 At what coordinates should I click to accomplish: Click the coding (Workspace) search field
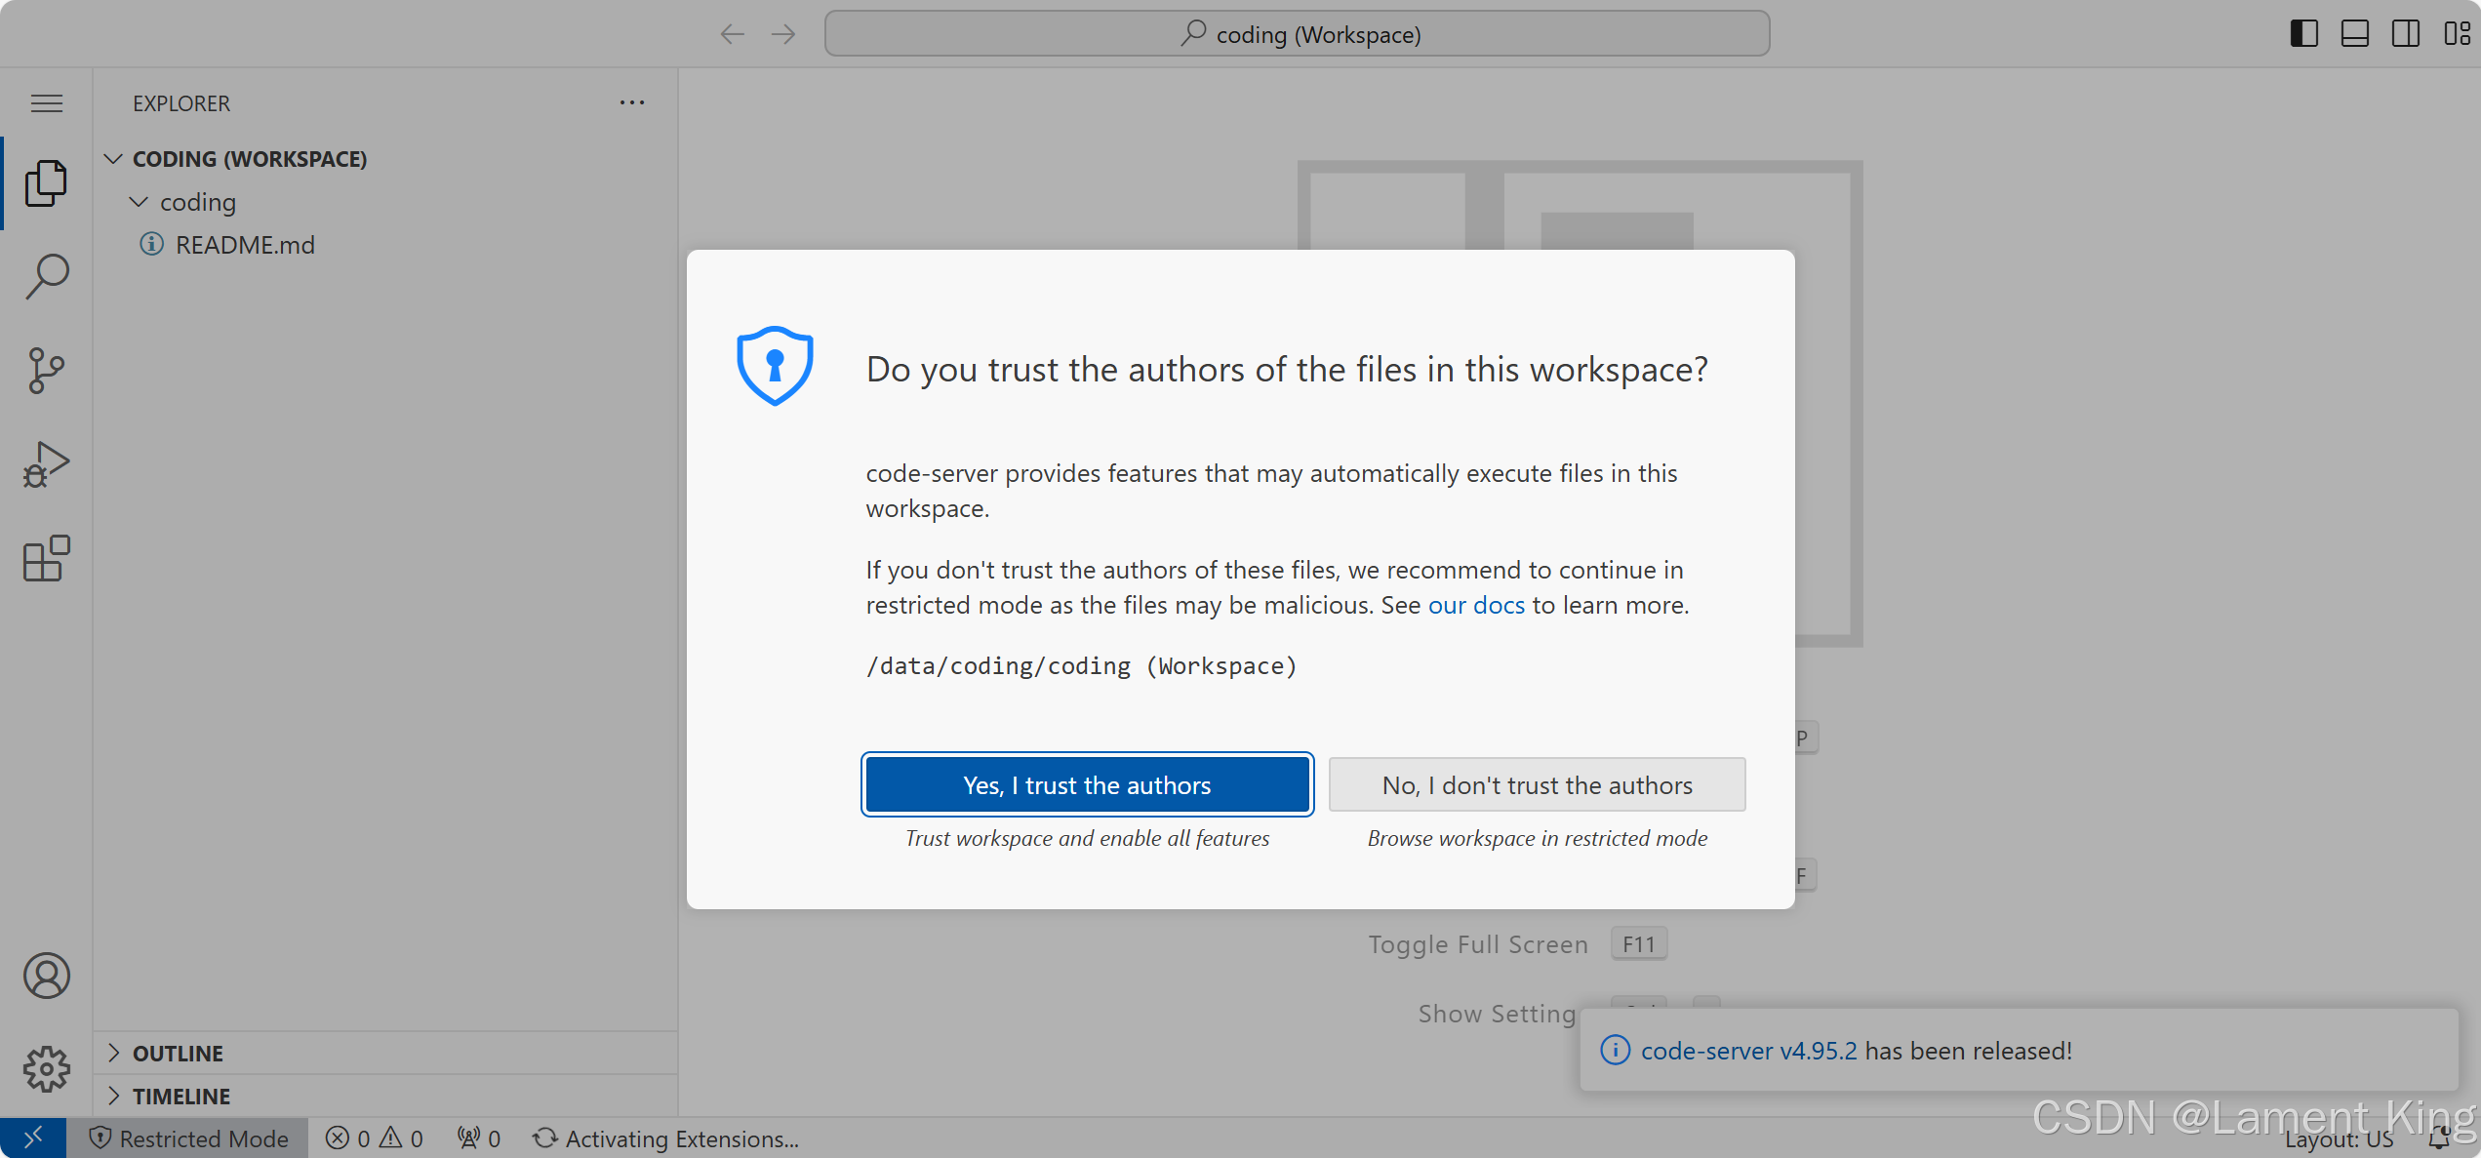point(1297,34)
